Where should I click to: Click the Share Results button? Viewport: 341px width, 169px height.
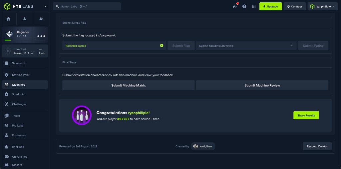[306, 115]
